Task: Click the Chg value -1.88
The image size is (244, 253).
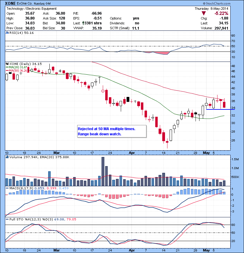Action: coord(224,18)
